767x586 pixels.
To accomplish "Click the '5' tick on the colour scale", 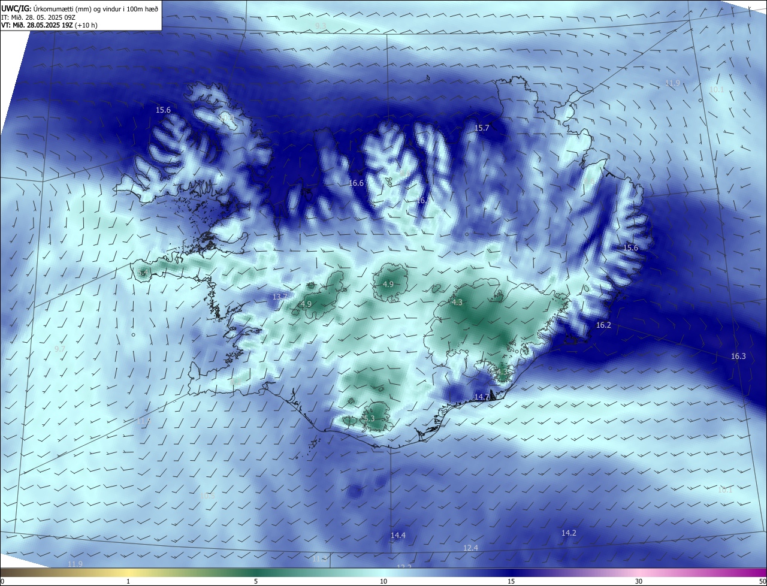I will (256, 581).
